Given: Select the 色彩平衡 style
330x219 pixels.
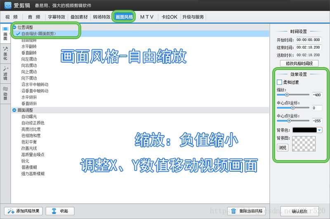Looking at the screenshot, I should [x=29, y=142].
